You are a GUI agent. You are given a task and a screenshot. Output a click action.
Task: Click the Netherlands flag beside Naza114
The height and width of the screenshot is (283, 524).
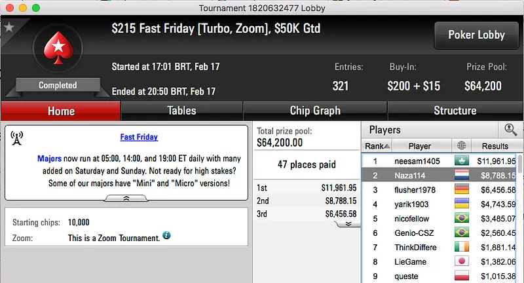461,175
